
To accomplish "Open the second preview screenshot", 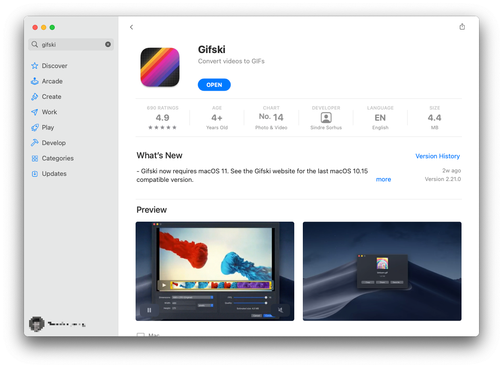I will click(382, 271).
